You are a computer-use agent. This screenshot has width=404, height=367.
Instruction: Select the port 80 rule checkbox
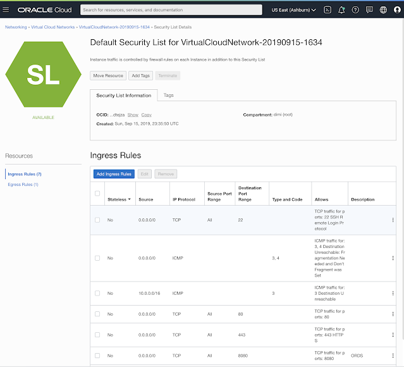(97, 314)
